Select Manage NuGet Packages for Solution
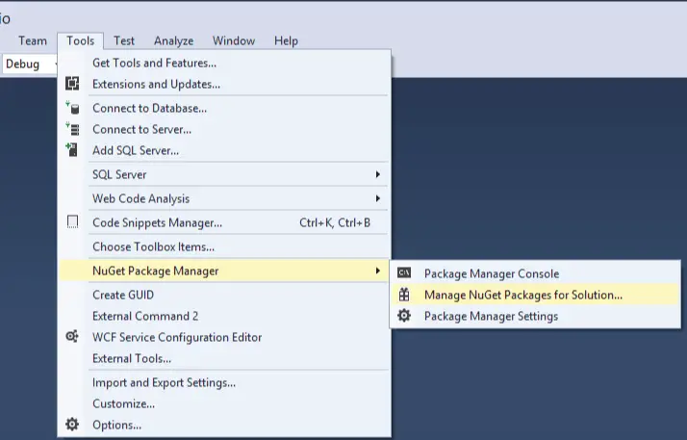 (535, 295)
